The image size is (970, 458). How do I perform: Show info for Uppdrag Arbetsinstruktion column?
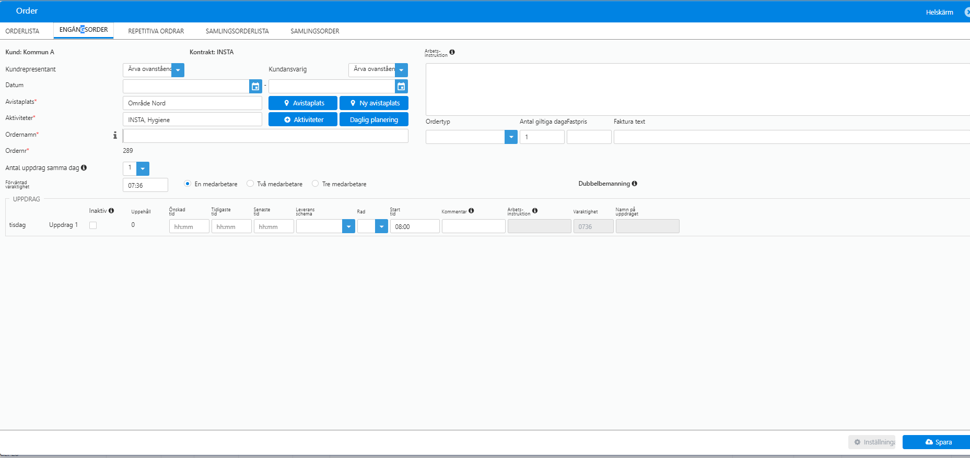tap(535, 211)
